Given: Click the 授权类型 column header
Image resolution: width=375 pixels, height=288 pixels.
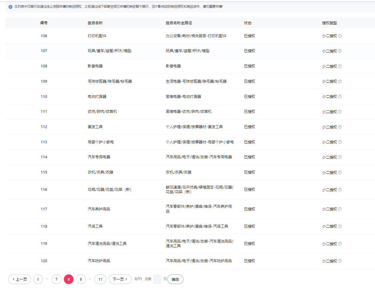Looking at the screenshot, I should [x=329, y=23].
